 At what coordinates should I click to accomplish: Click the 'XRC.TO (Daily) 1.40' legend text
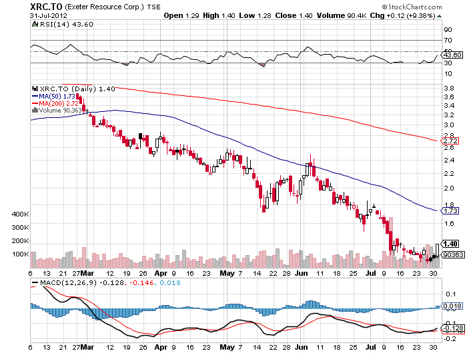77,89
